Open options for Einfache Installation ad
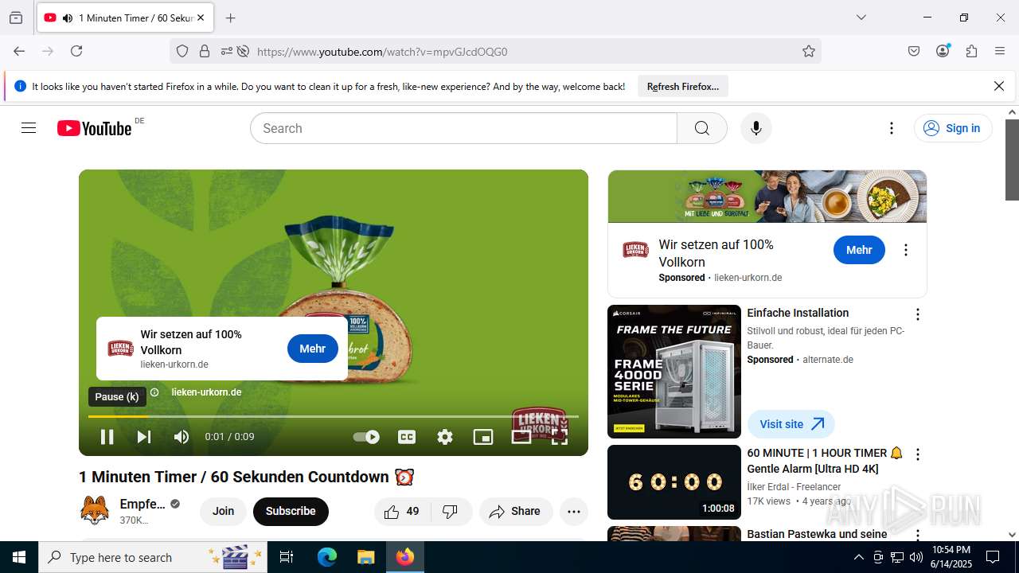This screenshot has width=1019, height=573. coord(918,314)
